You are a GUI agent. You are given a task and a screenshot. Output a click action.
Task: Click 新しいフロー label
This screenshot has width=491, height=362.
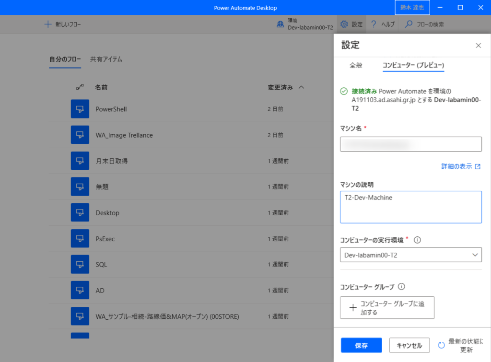click(68, 24)
